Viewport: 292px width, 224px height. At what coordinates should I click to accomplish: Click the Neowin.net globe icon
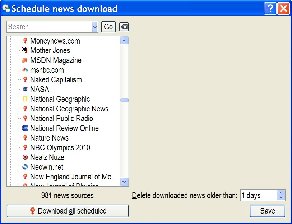point(25,167)
